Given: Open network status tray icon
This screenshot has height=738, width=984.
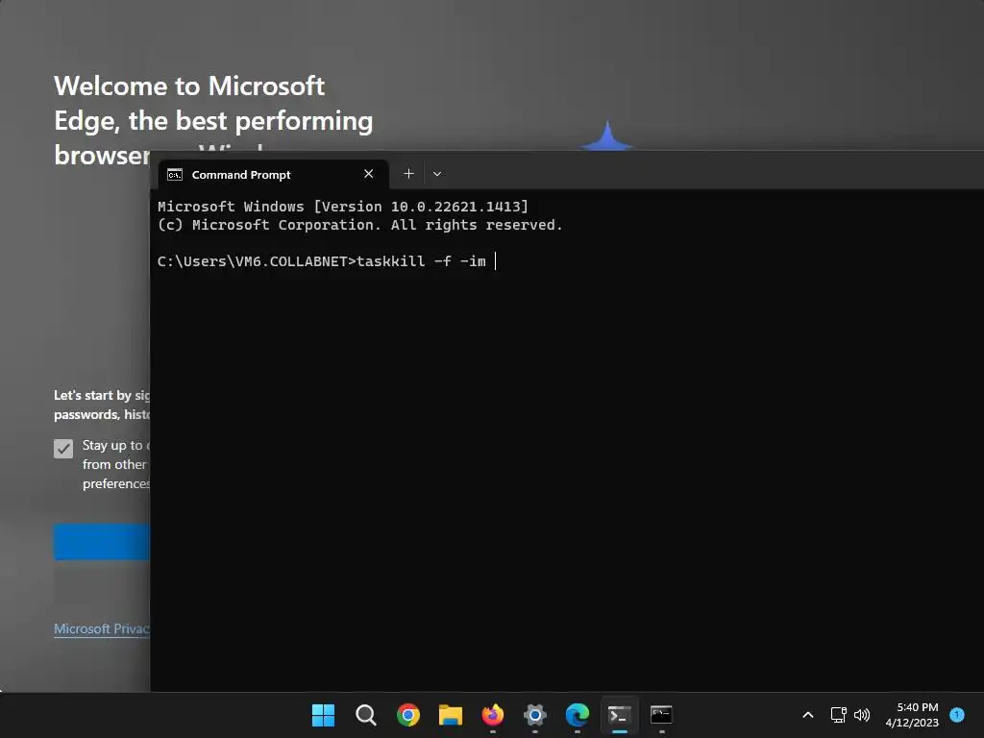Looking at the screenshot, I should point(838,715).
